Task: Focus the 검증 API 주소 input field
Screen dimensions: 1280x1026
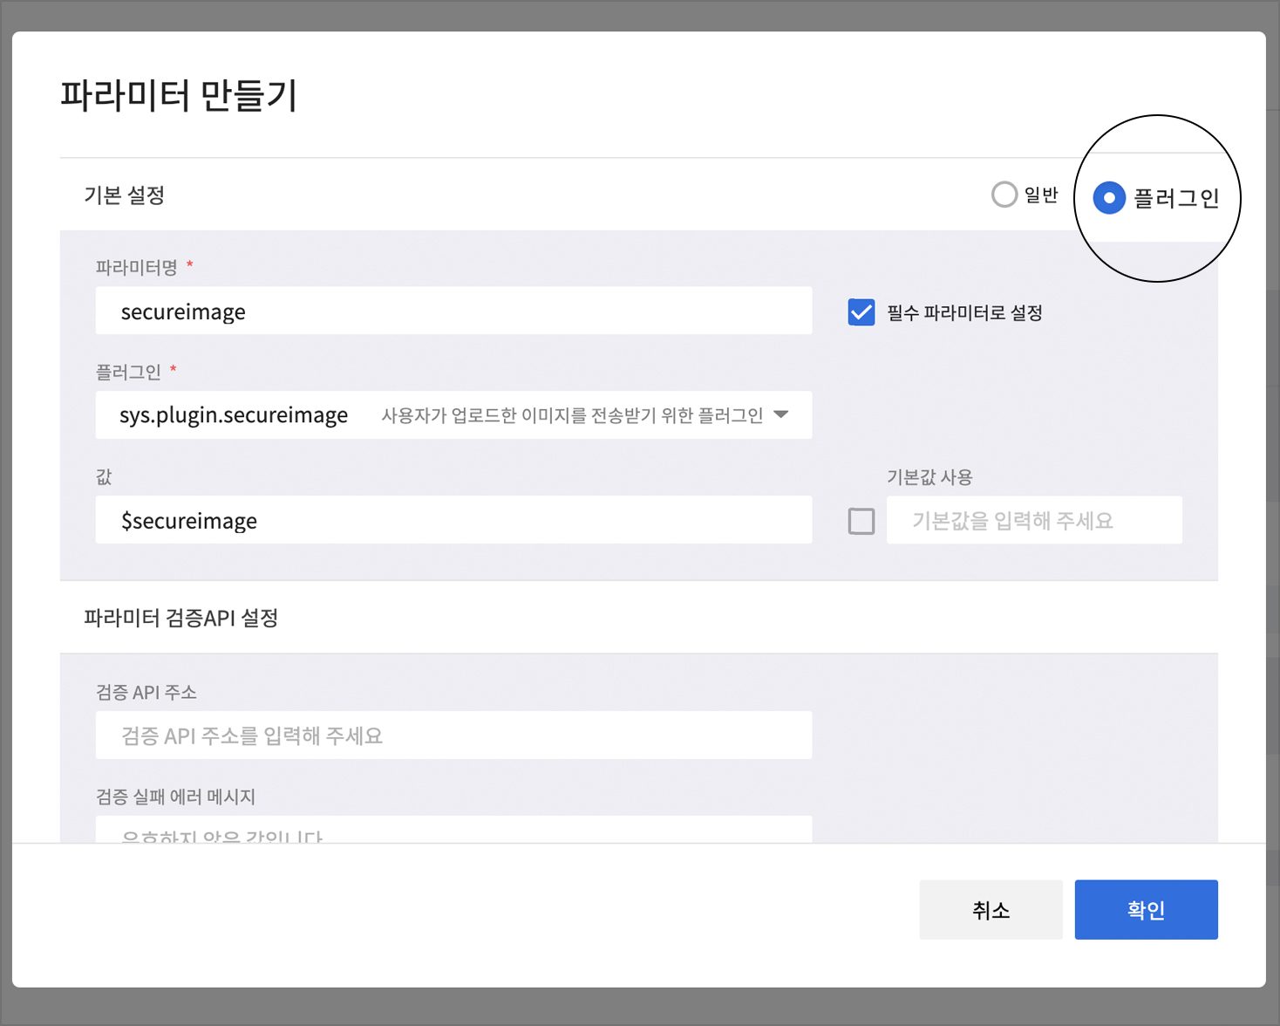Action: click(453, 735)
